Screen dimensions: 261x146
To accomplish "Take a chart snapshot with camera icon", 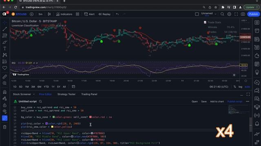I will pyautogui.click(x=243, y=14).
